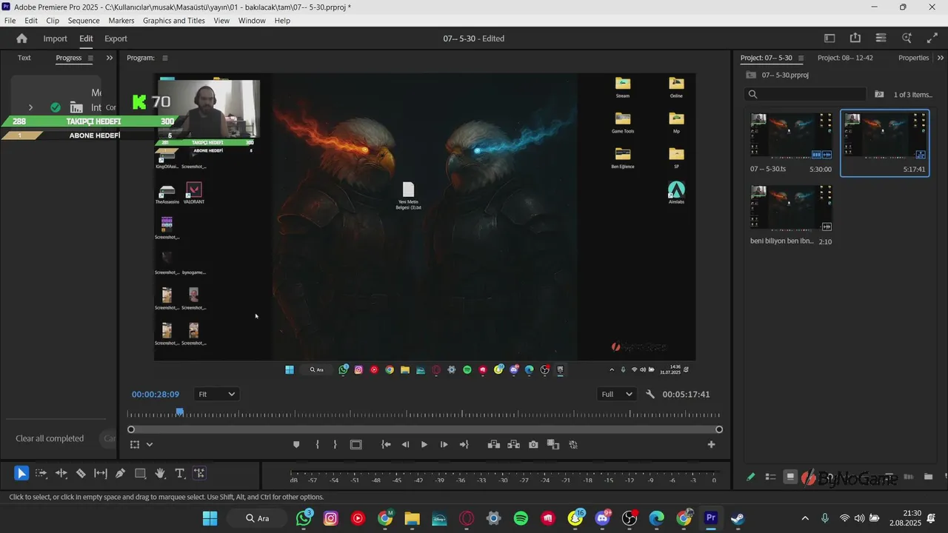This screenshot has height=533, width=948.
Task: Click the find-in-bin folder icon by the search field
Action: point(879,94)
